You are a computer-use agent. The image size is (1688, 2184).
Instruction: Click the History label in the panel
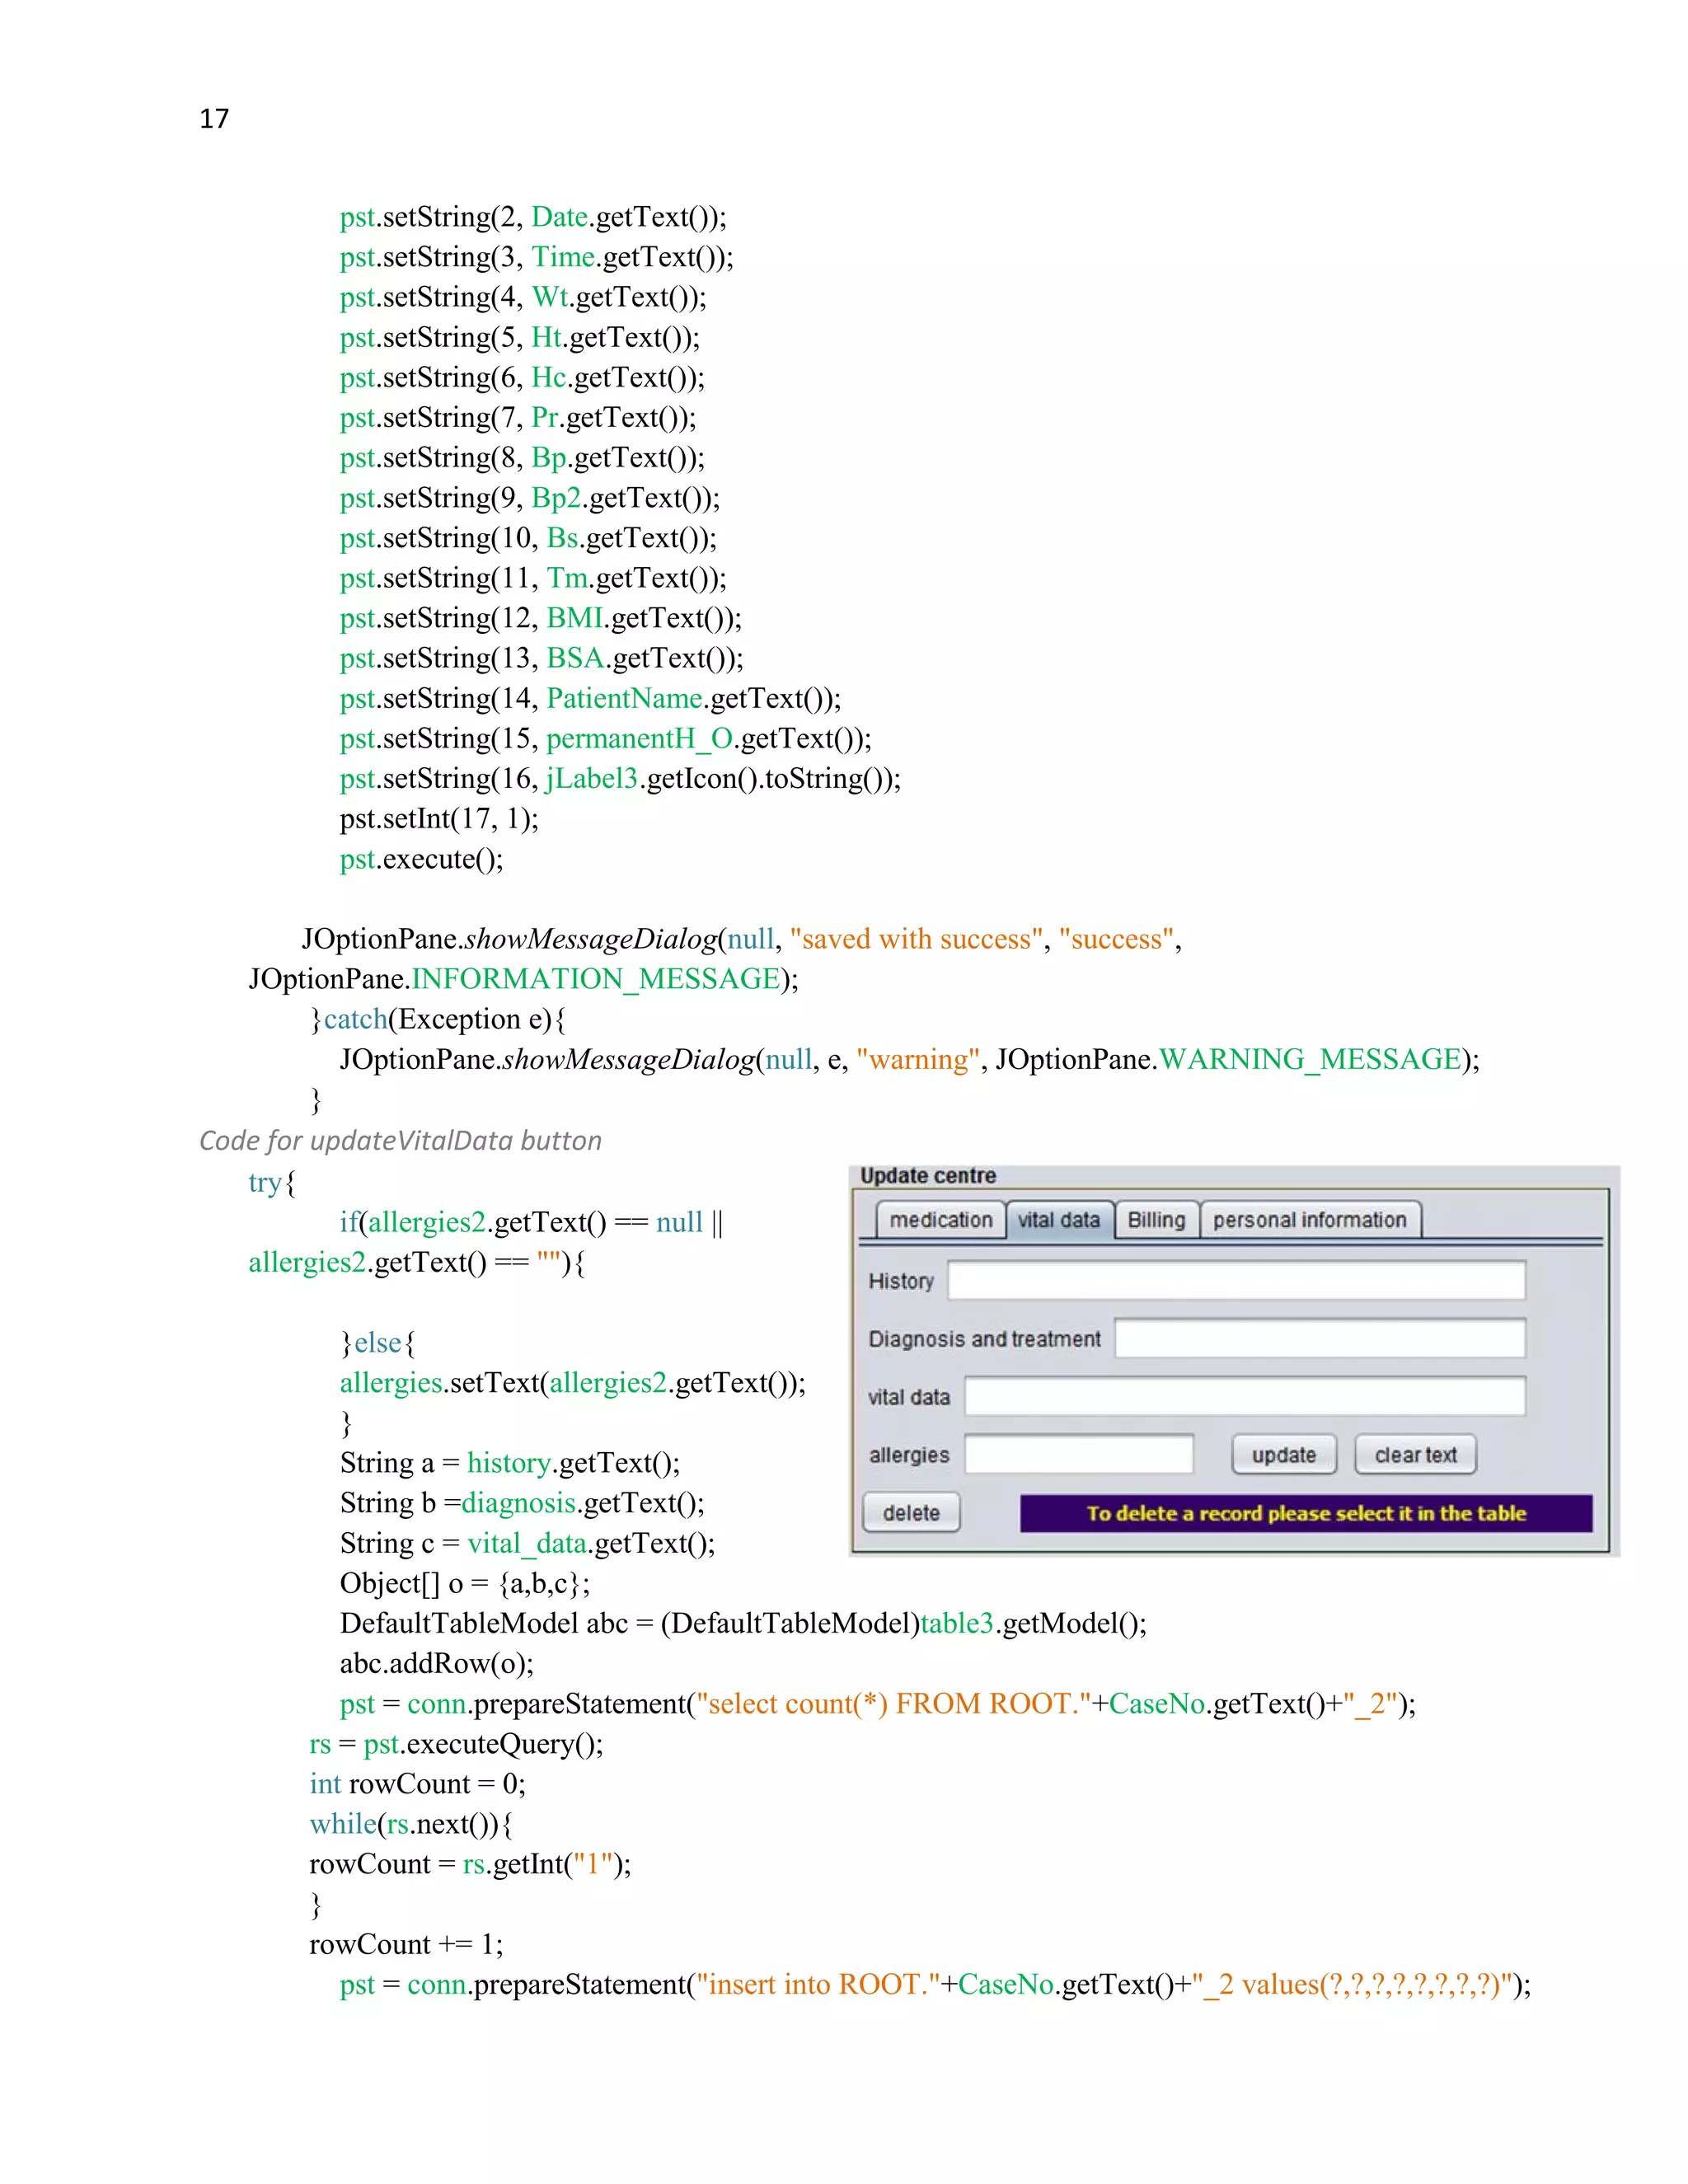[901, 1281]
